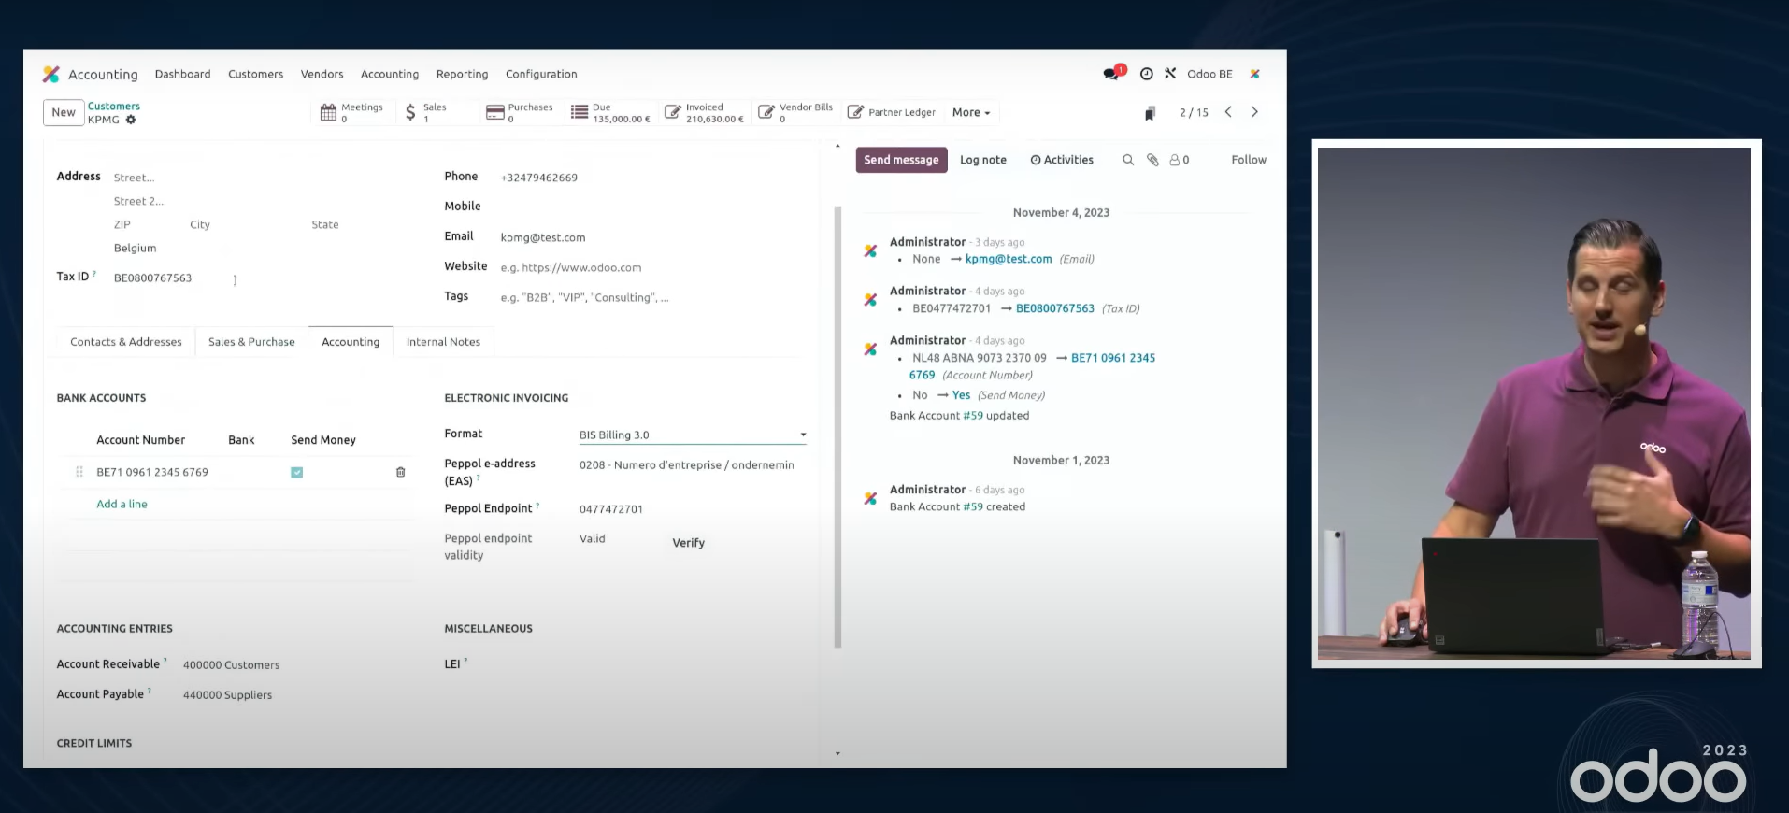Open Due amount stat button
Image resolution: width=1789 pixels, height=813 pixels.
point(610,112)
